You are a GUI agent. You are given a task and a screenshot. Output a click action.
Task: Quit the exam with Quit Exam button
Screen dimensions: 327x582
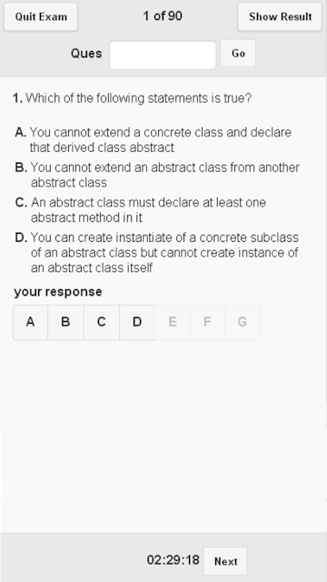(x=41, y=16)
